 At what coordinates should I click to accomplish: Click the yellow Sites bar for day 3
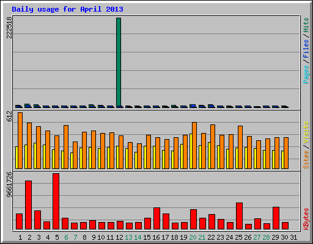[35, 156]
